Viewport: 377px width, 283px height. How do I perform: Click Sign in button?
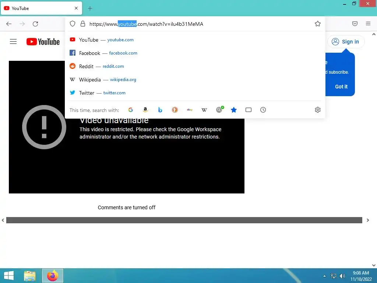tap(346, 42)
